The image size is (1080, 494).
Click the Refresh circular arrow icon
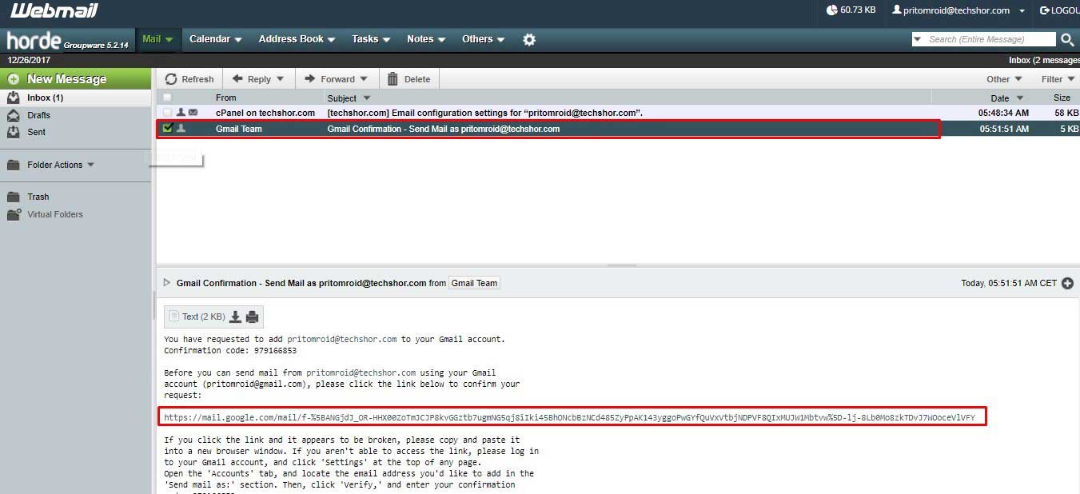pos(171,79)
